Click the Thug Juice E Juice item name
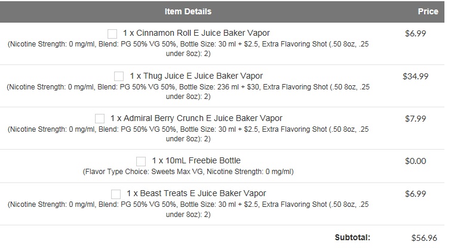This screenshot has width=451, height=248. click(195, 76)
